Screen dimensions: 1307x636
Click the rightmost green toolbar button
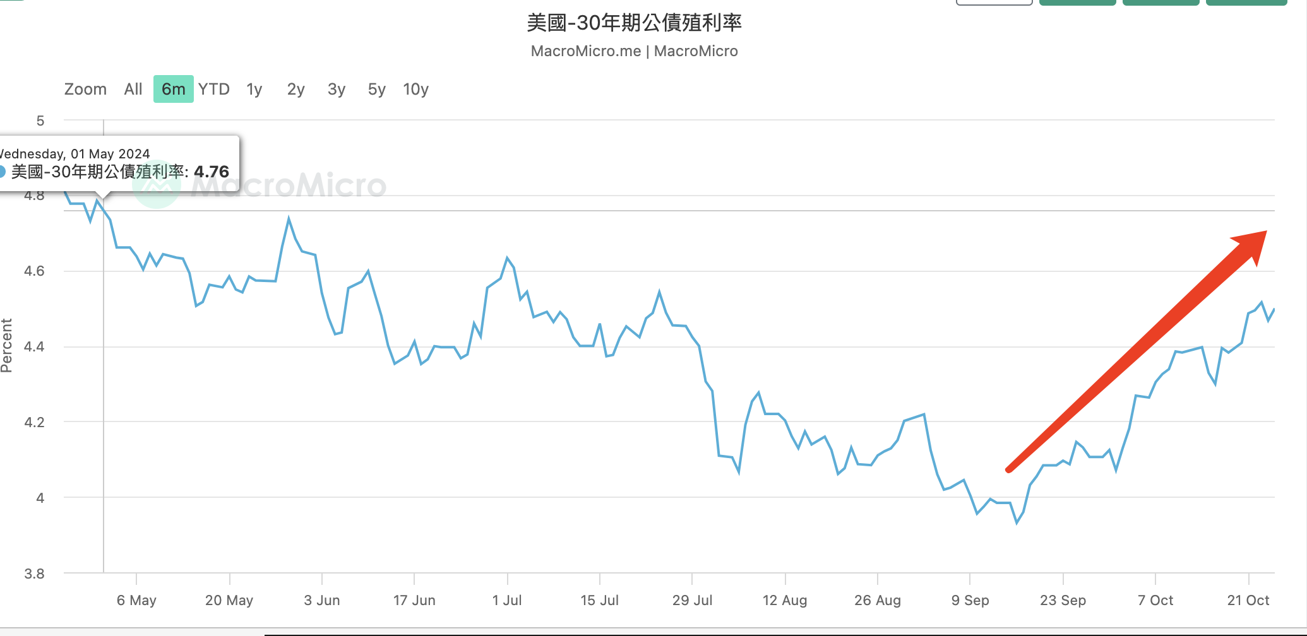pyautogui.click(x=1247, y=2)
